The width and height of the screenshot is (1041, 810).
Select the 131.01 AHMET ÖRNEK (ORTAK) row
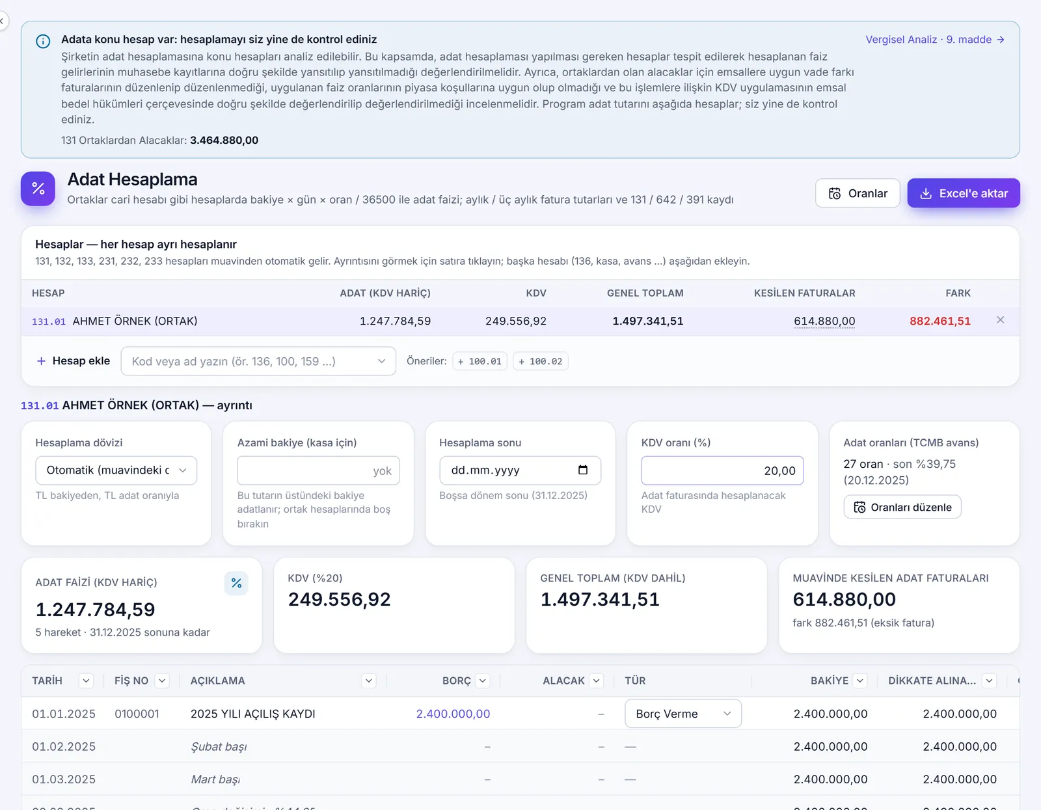click(520, 321)
